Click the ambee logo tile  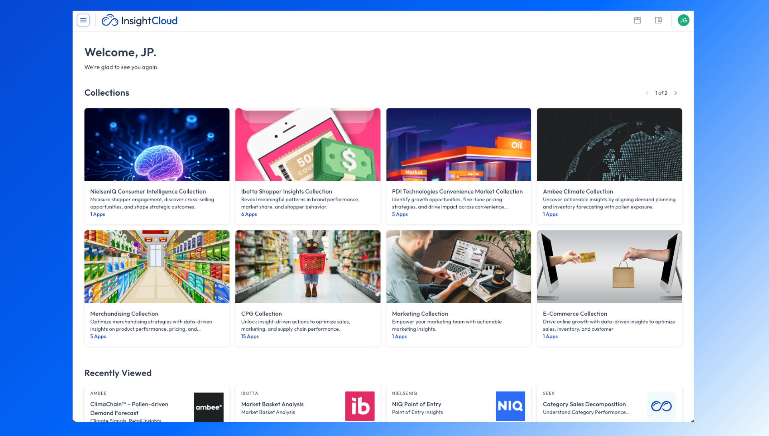(209, 407)
